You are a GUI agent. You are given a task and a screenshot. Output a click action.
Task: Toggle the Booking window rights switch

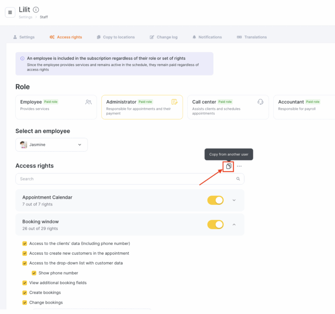pos(215,224)
